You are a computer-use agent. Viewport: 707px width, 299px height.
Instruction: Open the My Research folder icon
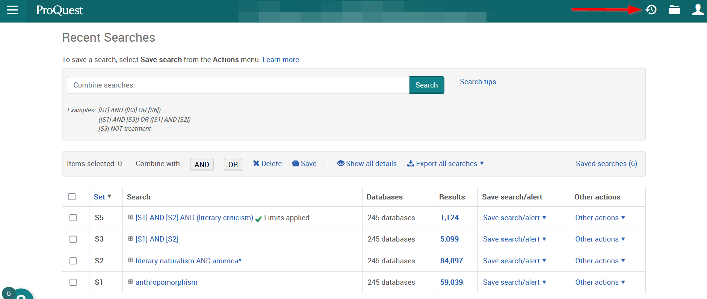(674, 10)
